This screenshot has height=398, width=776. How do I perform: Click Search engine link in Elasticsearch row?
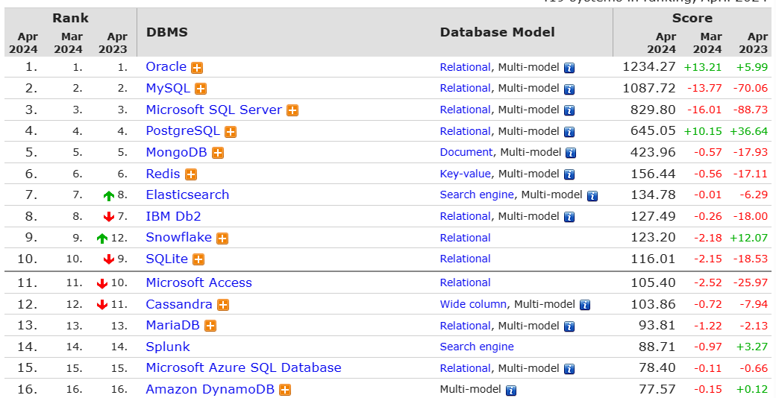[477, 195]
